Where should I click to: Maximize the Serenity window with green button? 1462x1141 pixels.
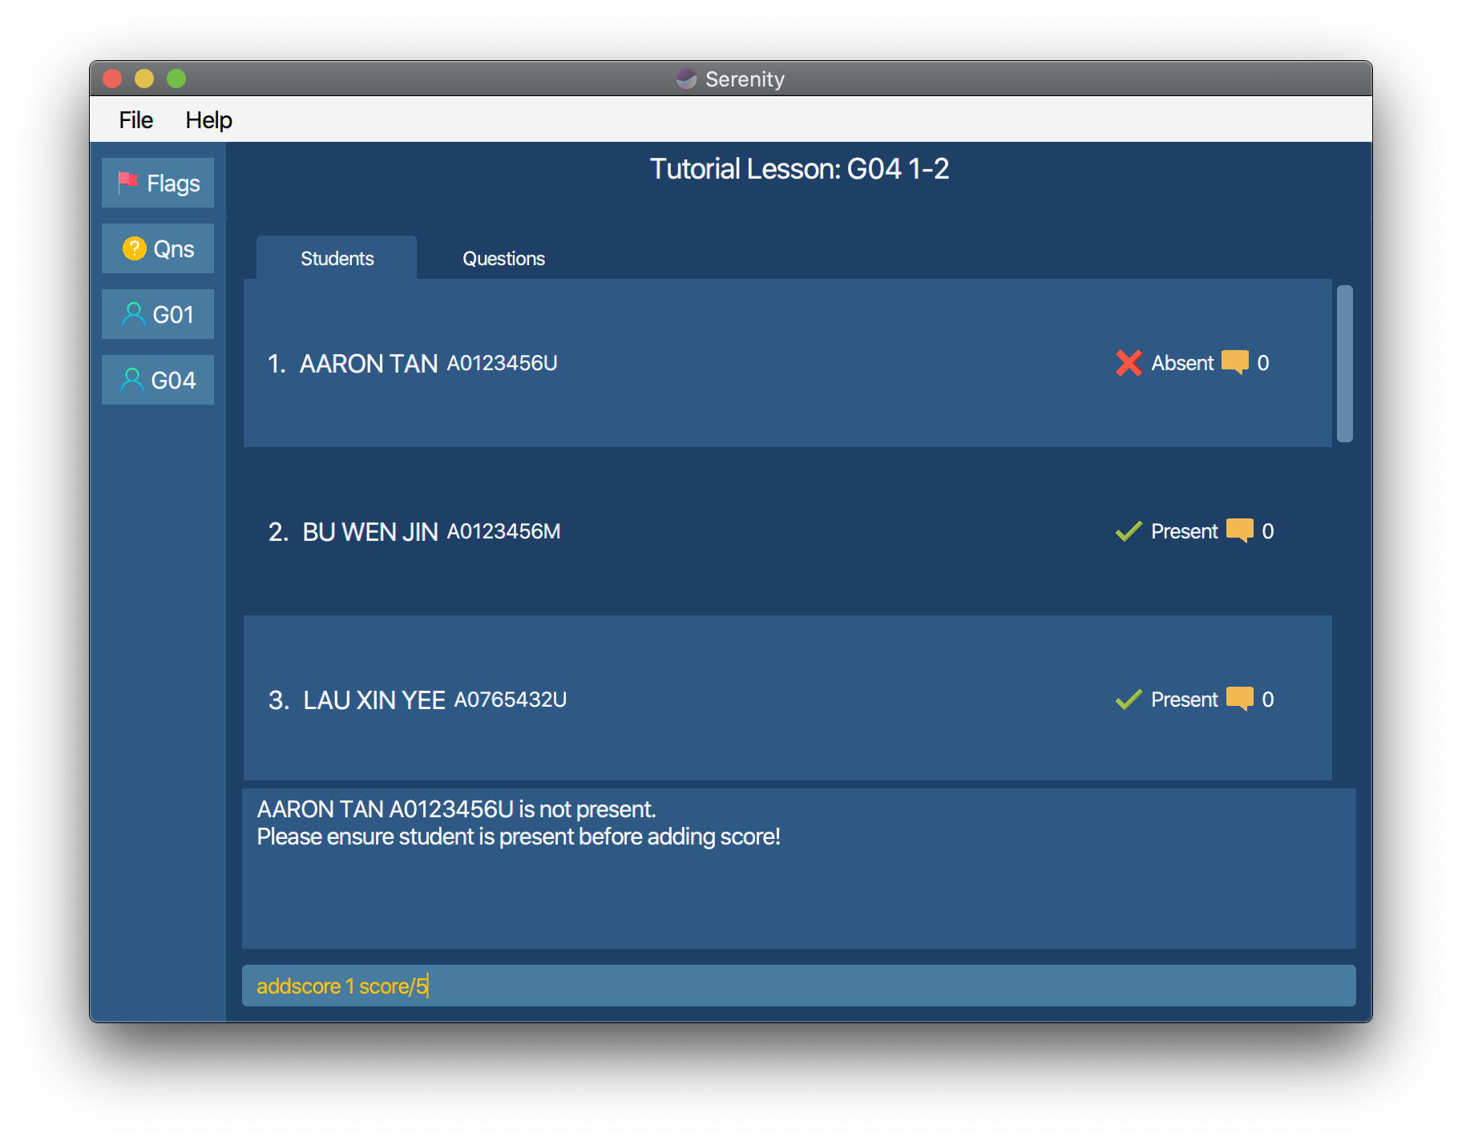click(176, 79)
